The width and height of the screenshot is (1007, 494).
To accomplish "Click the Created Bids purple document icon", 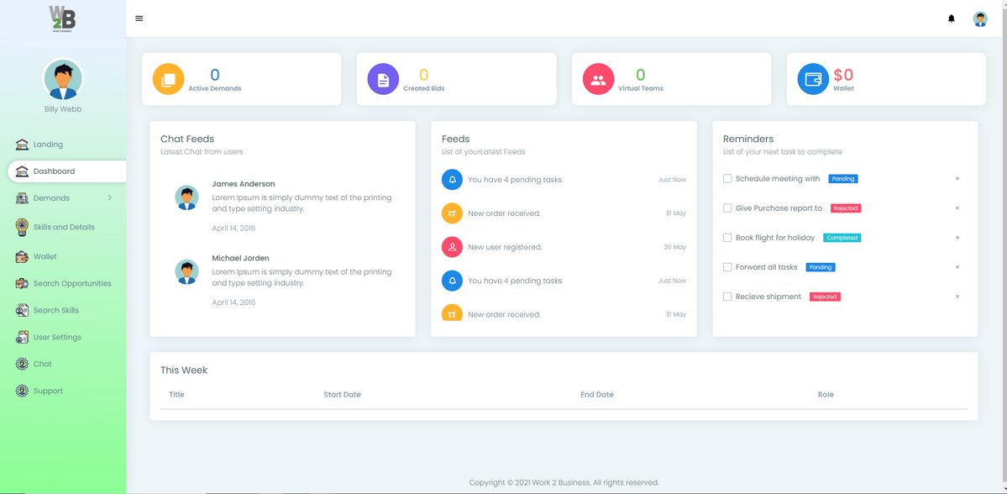I will (384, 79).
